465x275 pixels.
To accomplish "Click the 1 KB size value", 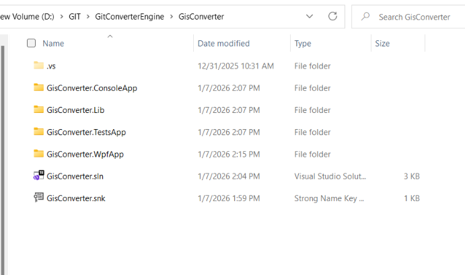I will click(x=412, y=198).
